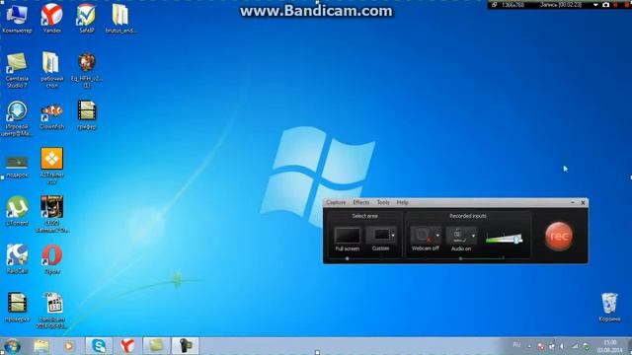632x355 pixels.
Task: Select the bandicam video file icon
Action: click(x=51, y=310)
